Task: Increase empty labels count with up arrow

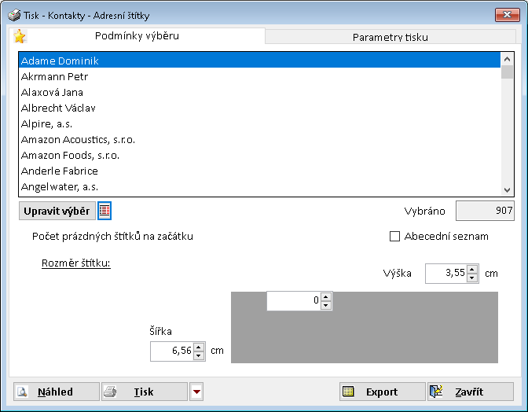Action: 326,296
